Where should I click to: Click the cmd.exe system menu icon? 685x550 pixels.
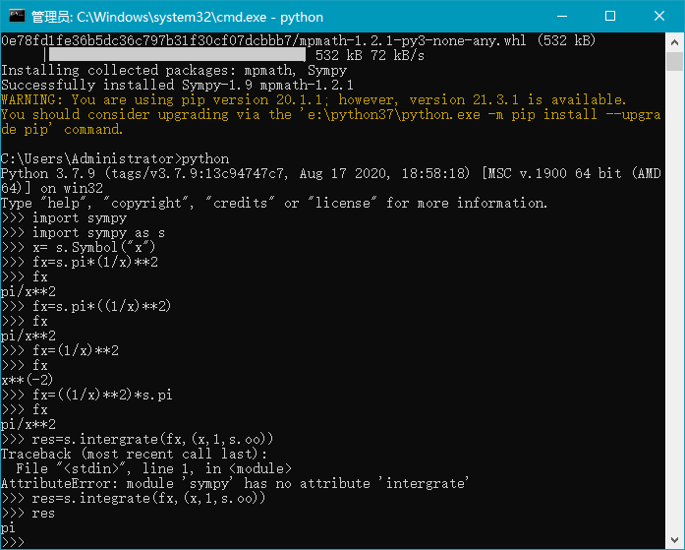point(17,16)
